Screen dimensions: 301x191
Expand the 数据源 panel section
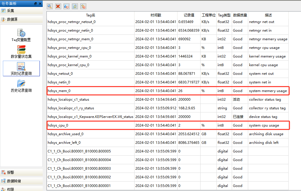pos(21,19)
